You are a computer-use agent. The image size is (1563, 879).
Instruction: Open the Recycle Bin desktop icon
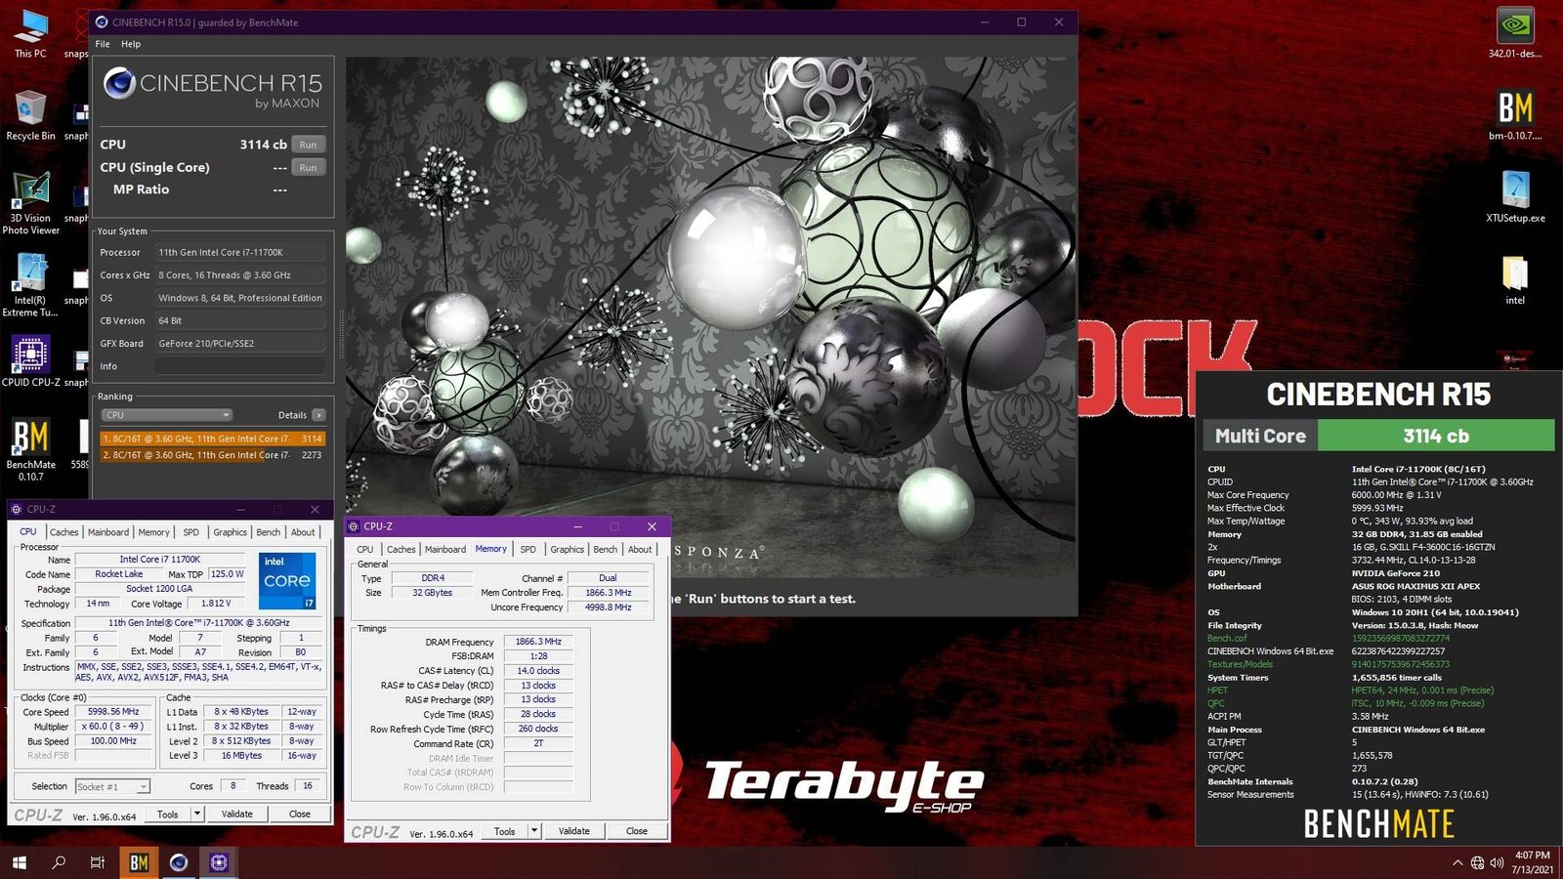coord(30,110)
